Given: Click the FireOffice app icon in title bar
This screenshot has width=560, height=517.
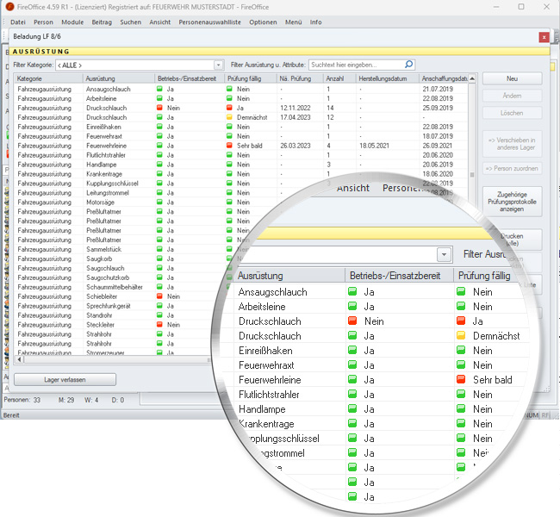Looking at the screenshot, I should coord(9,6).
